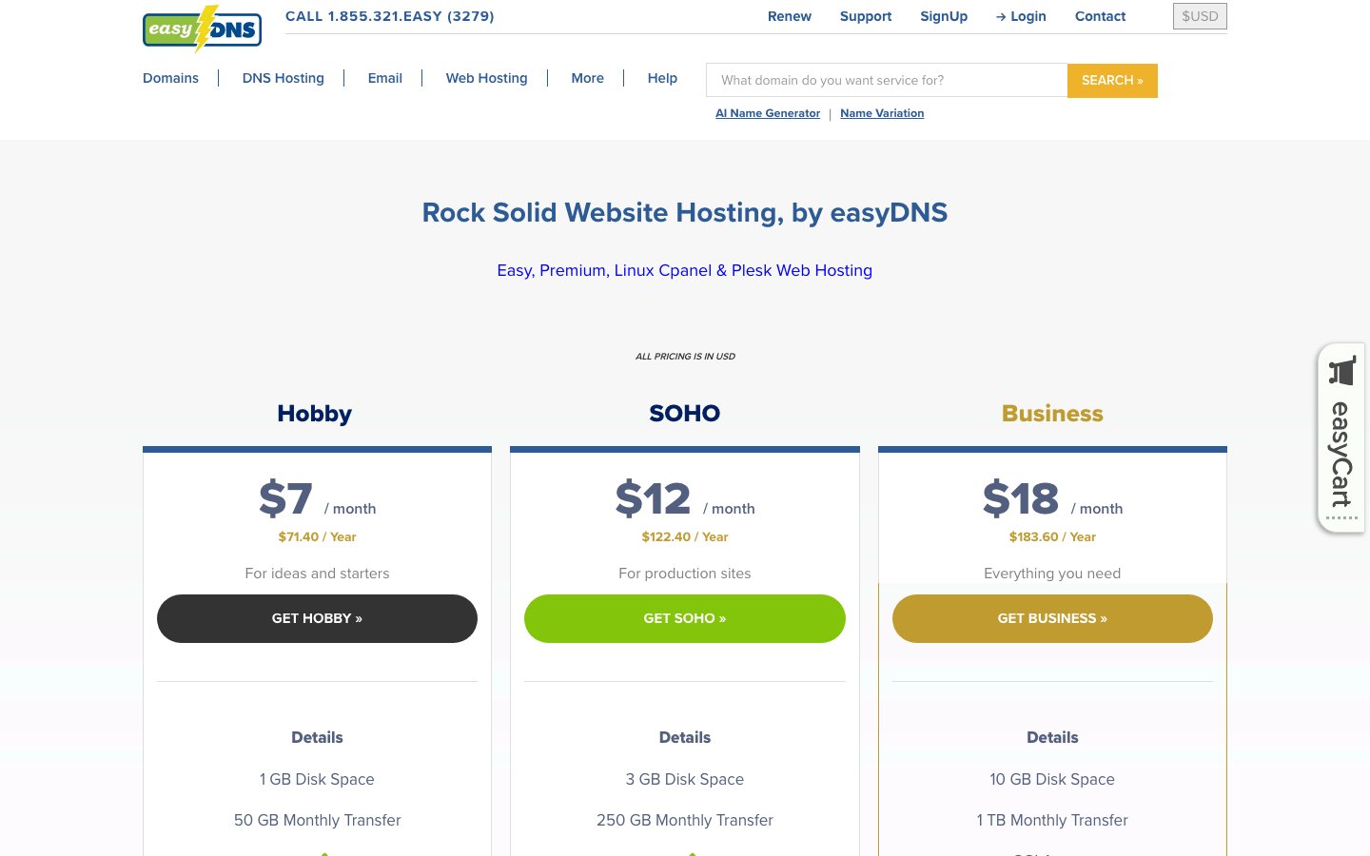Screen dimensions: 1370x856
Task: Open the More menu
Action: click(x=587, y=78)
